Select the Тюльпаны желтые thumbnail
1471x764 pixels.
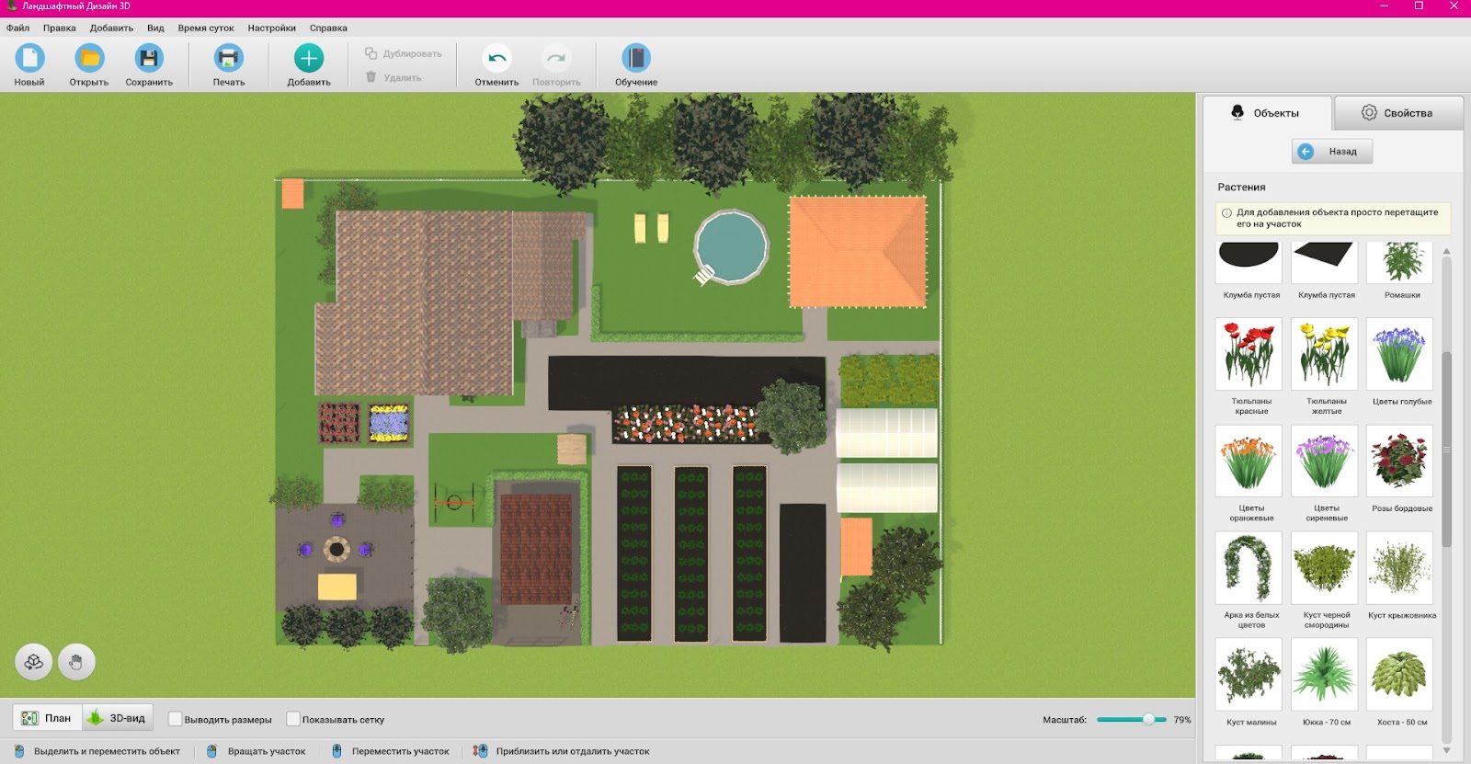[x=1324, y=354]
